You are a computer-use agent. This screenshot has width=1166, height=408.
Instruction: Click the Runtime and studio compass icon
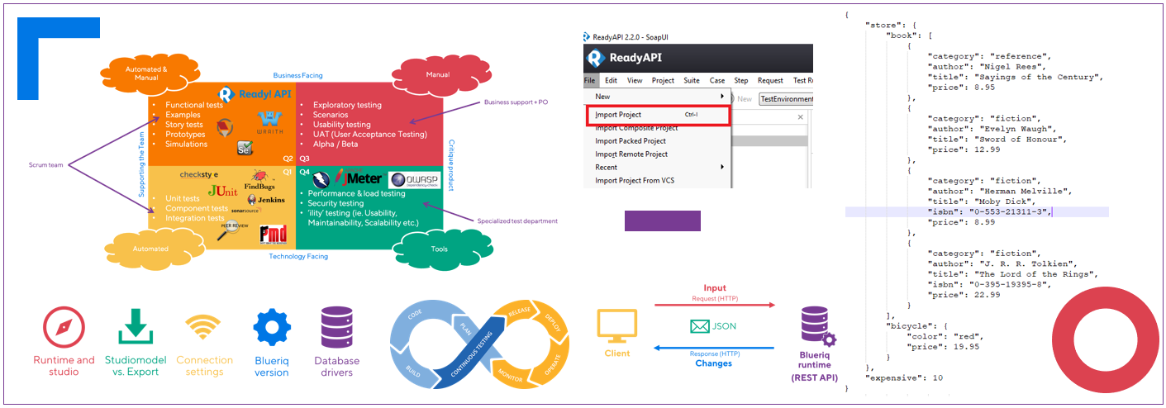(64, 327)
